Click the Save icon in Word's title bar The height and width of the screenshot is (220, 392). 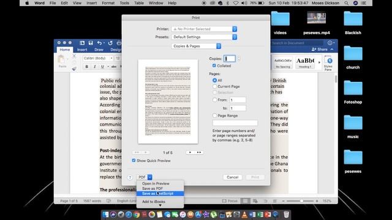(x=91, y=43)
